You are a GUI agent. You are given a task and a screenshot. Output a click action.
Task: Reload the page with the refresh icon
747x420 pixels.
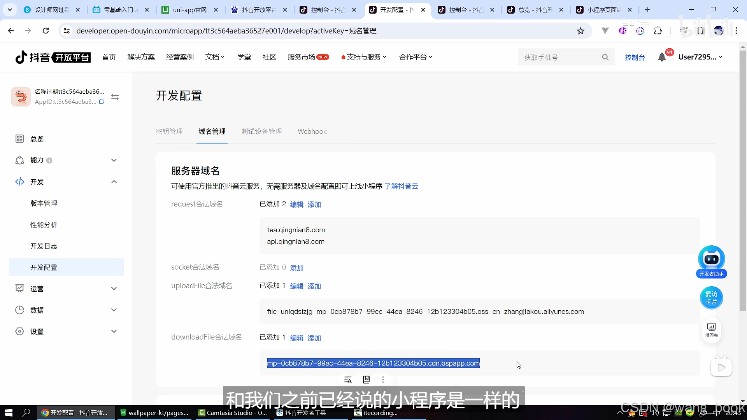46,31
